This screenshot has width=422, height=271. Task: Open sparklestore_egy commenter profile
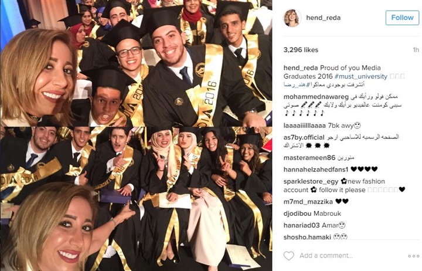311,181
